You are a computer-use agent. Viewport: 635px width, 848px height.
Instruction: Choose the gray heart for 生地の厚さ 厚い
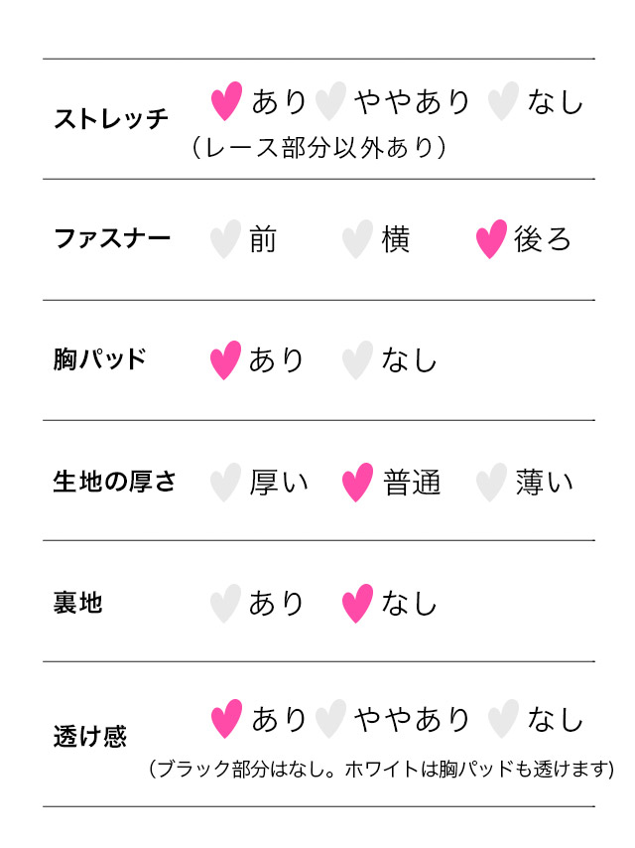pos(225,483)
